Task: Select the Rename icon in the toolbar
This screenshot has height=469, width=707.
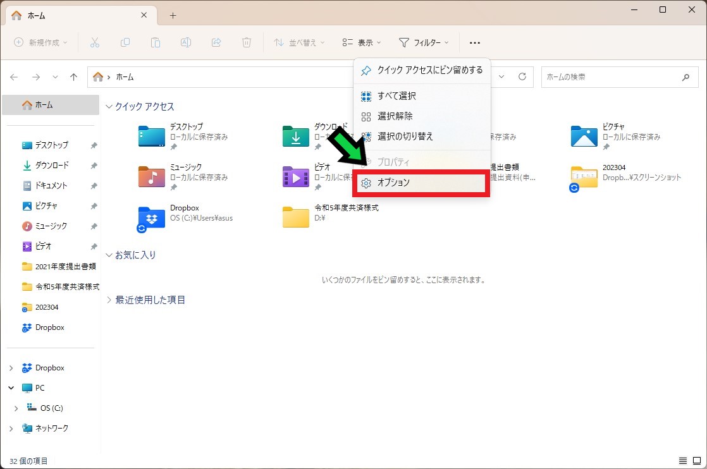Action: [x=185, y=42]
